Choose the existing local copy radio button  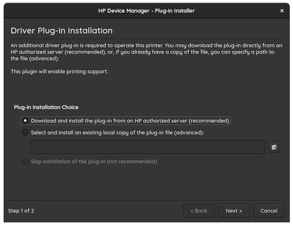click(x=25, y=132)
